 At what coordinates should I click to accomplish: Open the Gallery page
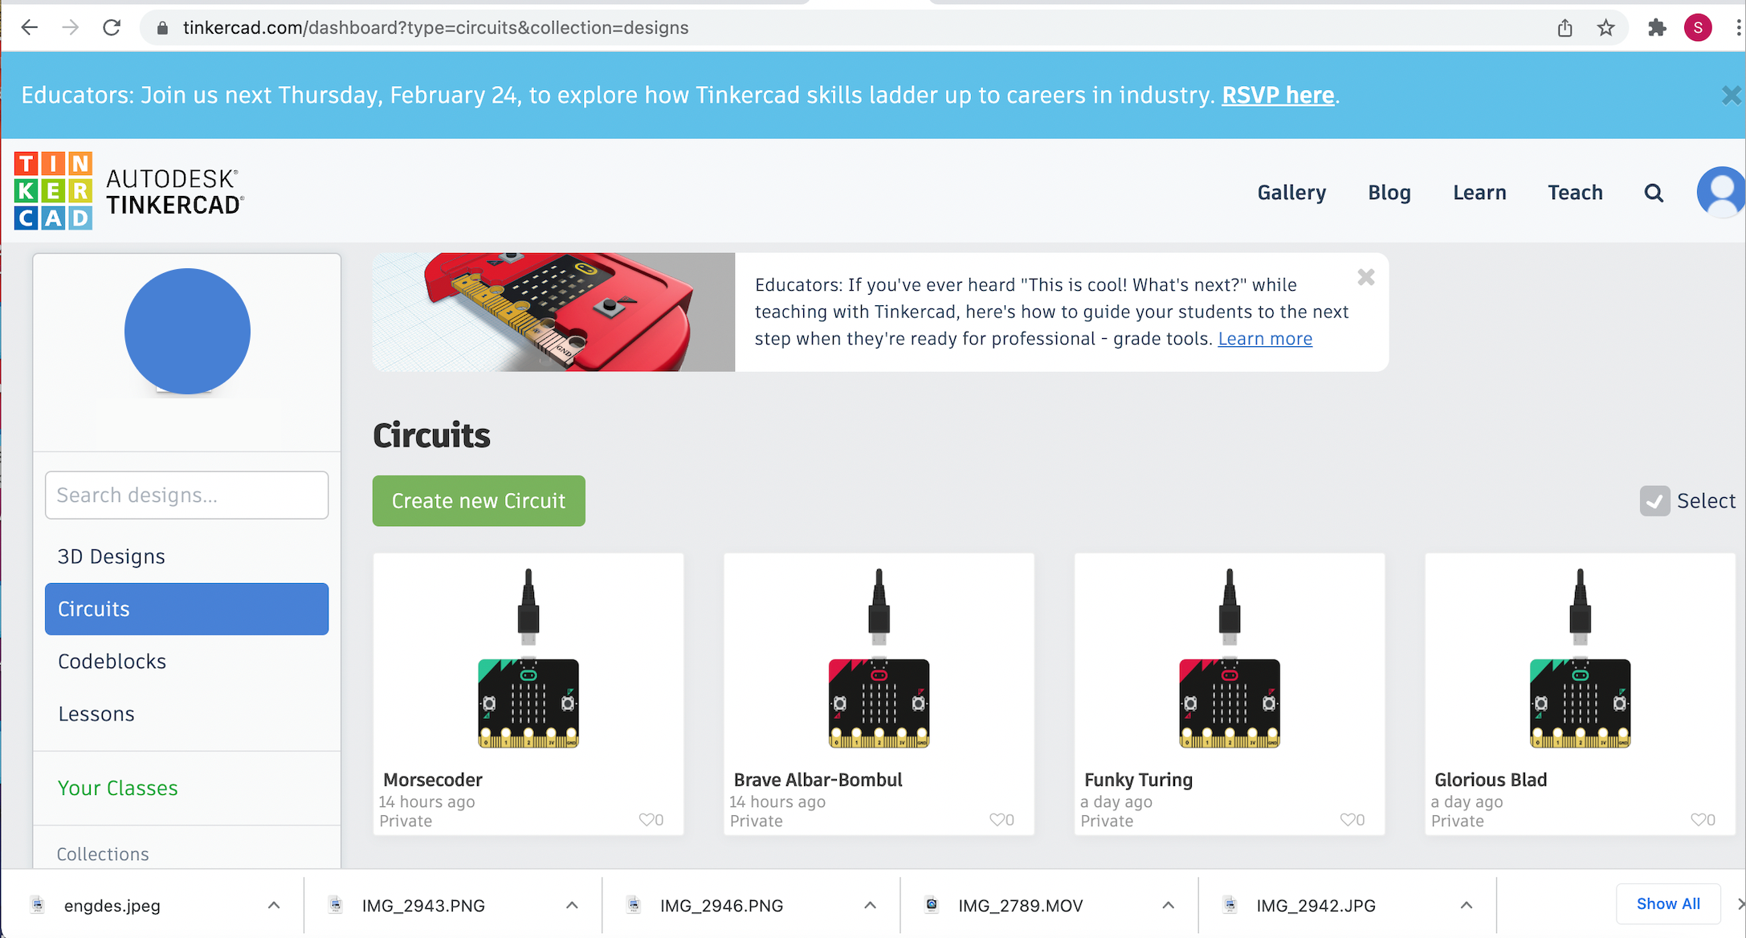pos(1291,192)
